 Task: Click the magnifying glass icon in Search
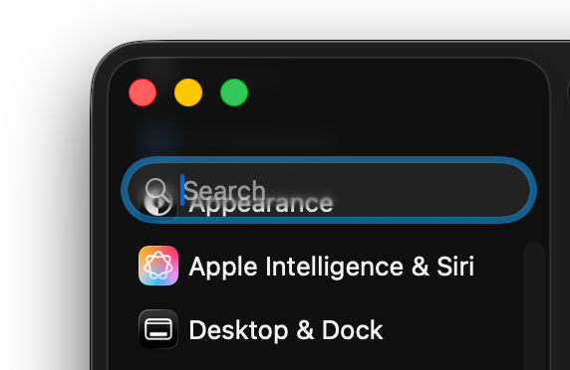[x=157, y=190]
